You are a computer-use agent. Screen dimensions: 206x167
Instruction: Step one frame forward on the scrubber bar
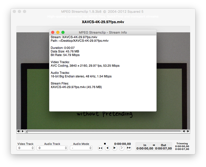click(x=188, y=131)
